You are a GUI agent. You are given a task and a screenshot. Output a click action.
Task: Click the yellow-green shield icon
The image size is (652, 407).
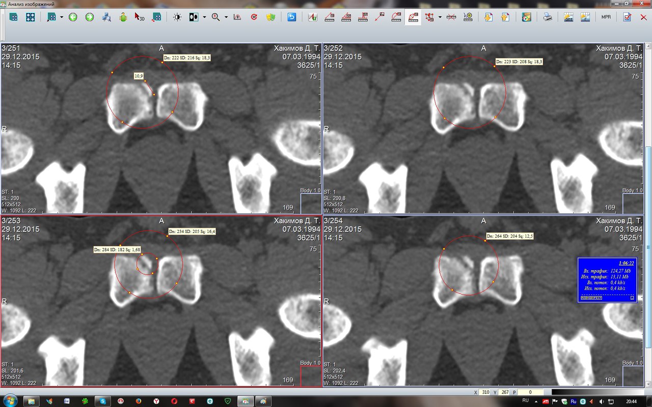[x=270, y=17]
